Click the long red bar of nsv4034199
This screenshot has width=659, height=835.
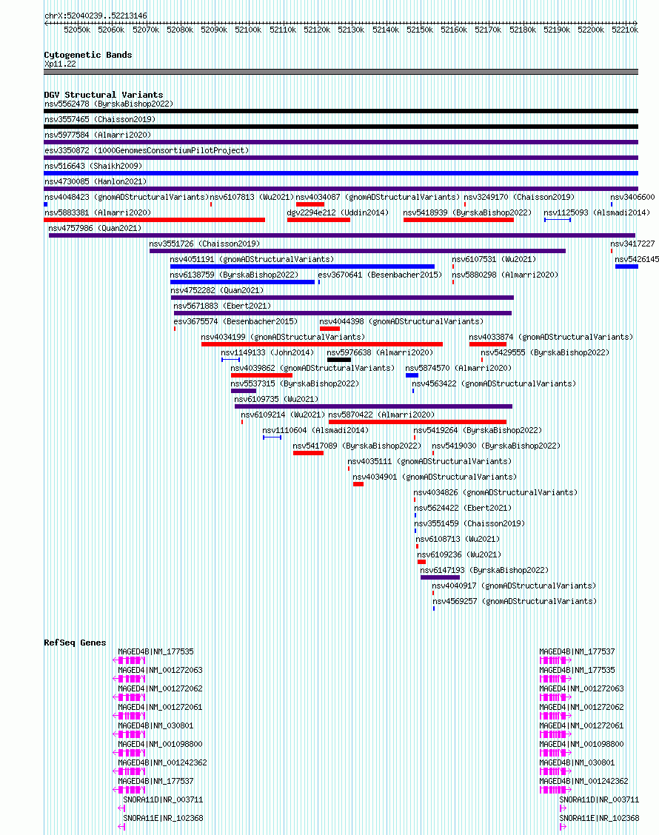(322, 344)
